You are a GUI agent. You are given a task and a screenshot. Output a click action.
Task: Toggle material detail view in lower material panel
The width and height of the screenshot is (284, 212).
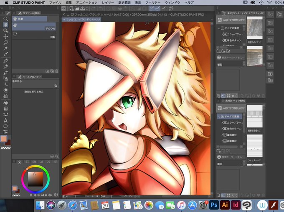223,195
